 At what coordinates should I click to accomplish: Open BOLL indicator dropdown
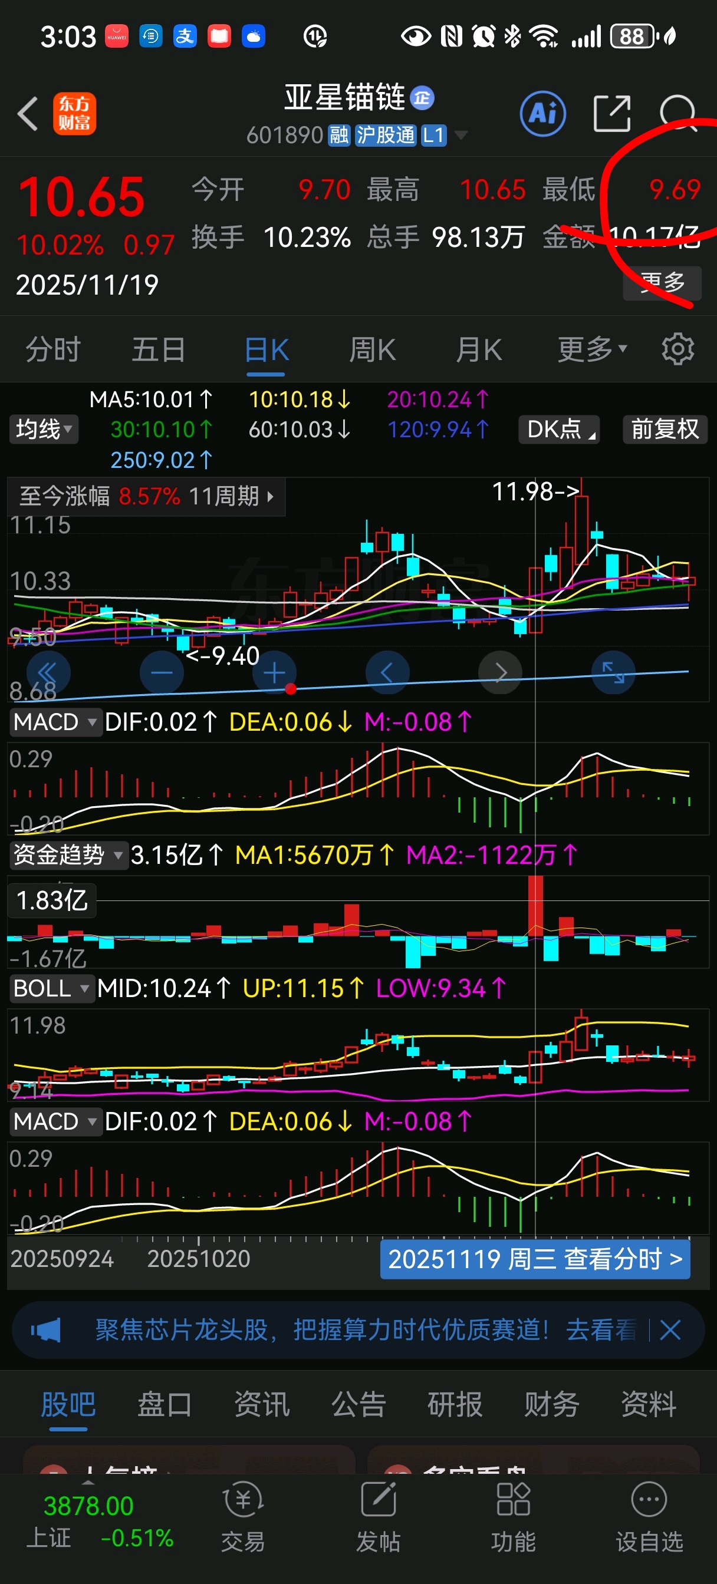click(52, 988)
